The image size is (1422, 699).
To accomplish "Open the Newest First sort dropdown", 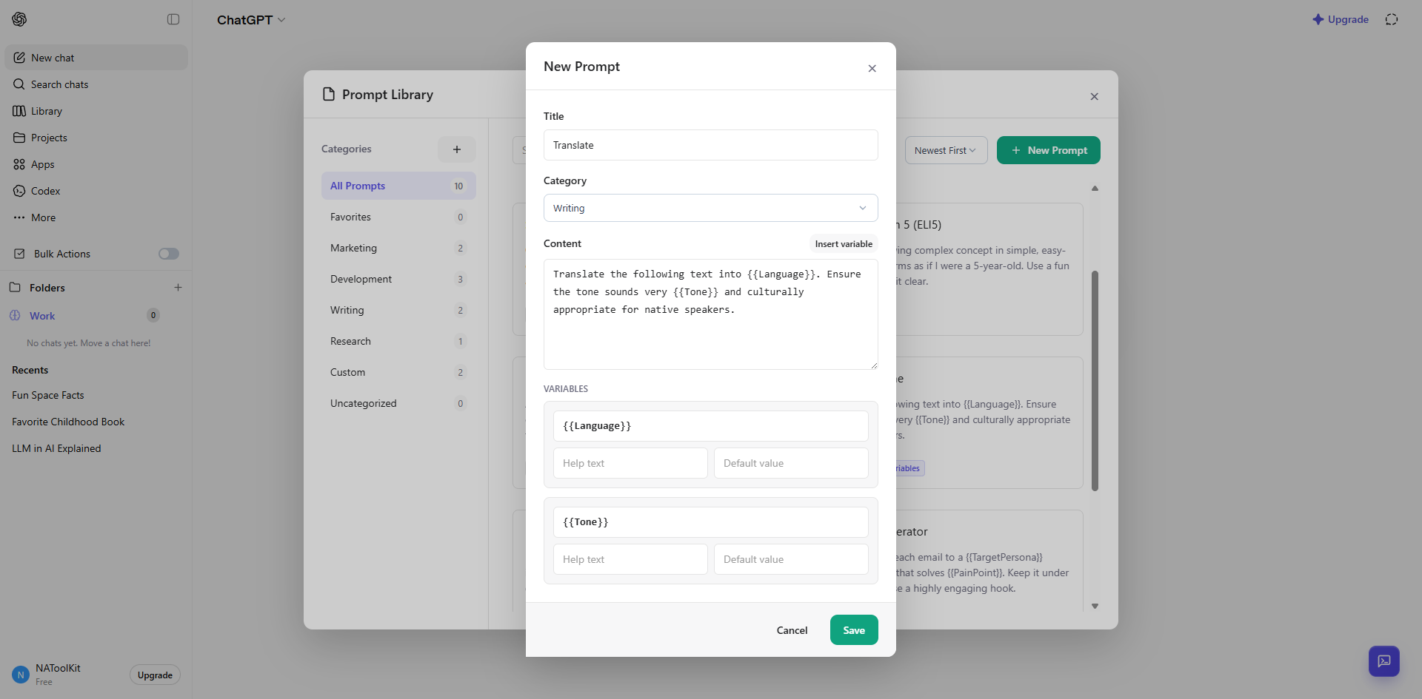I will pos(946,150).
